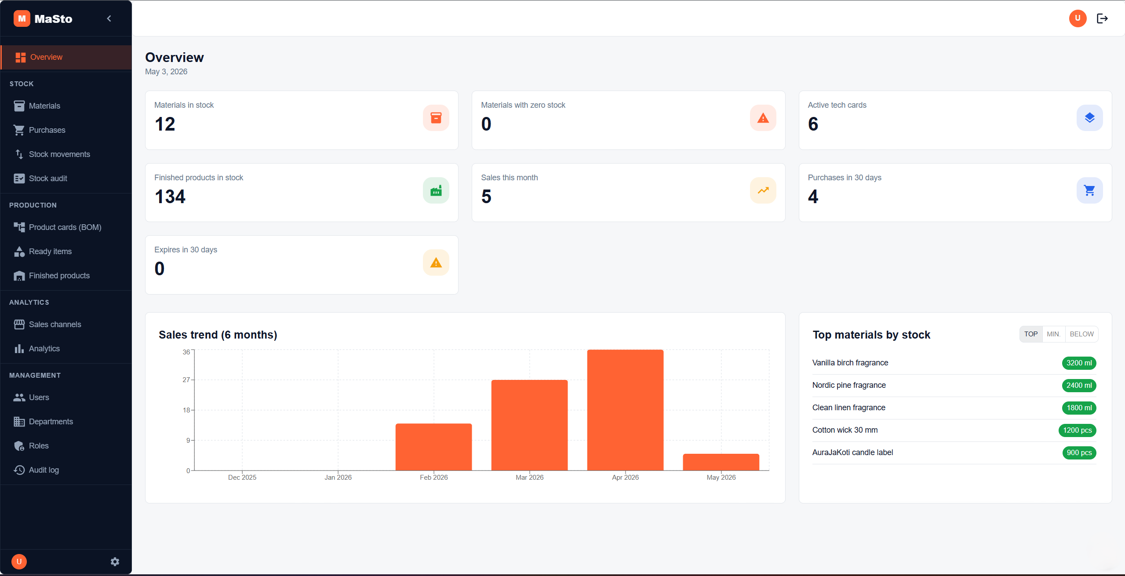Go to Sales channels
The image size is (1125, 576).
[66, 324]
